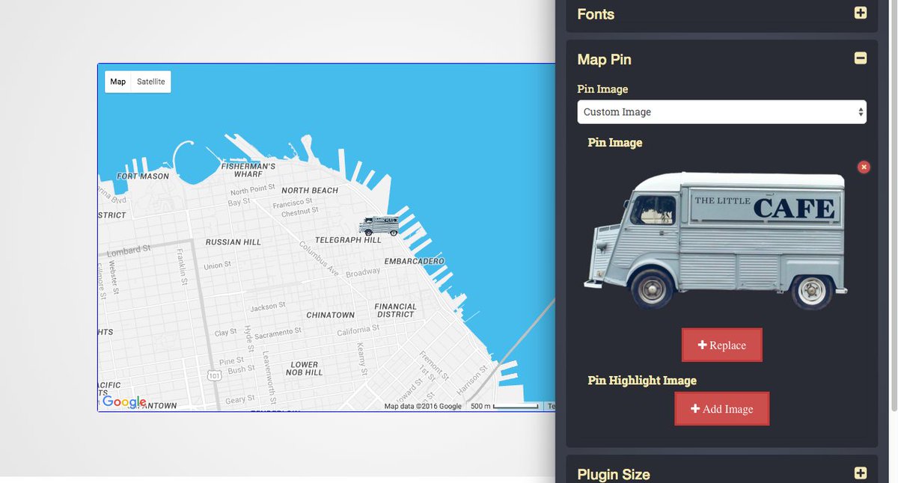Click the Financial District map label
898x483 pixels.
click(x=395, y=310)
